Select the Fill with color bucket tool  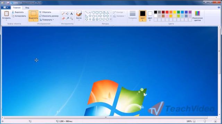tap(67, 13)
